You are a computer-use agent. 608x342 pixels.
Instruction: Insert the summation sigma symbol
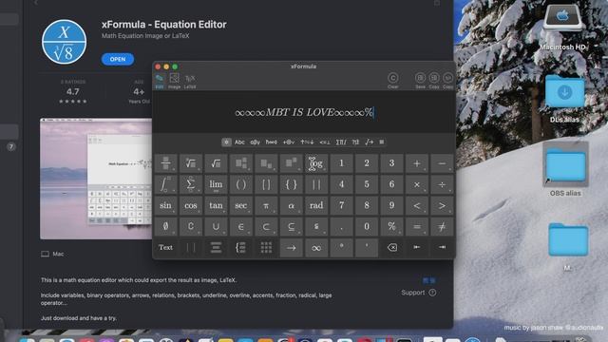191,184
